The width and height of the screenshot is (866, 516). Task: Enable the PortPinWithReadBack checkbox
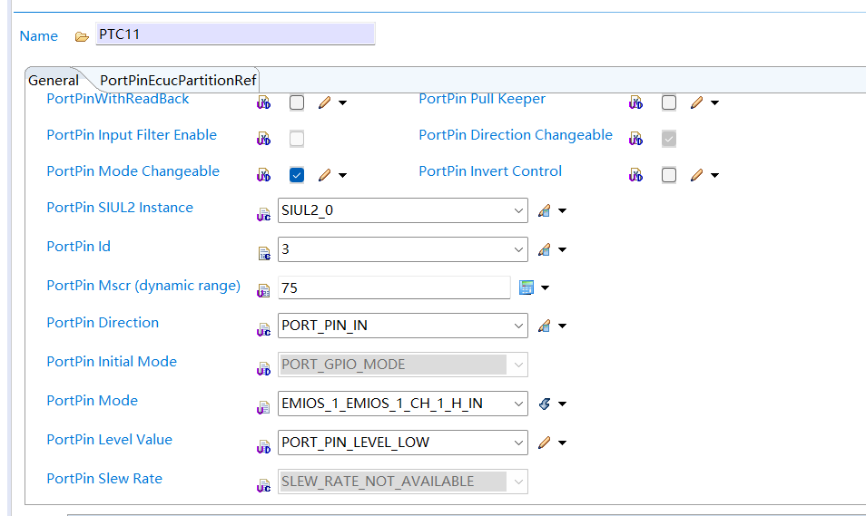tap(297, 102)
